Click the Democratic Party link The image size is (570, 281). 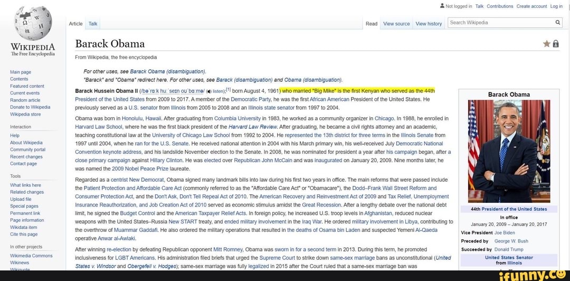(251, 99)
